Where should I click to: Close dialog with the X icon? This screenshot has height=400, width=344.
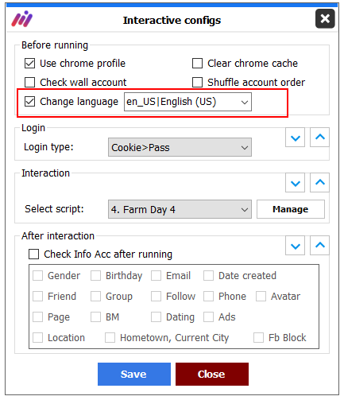click(x=325, y=18)
